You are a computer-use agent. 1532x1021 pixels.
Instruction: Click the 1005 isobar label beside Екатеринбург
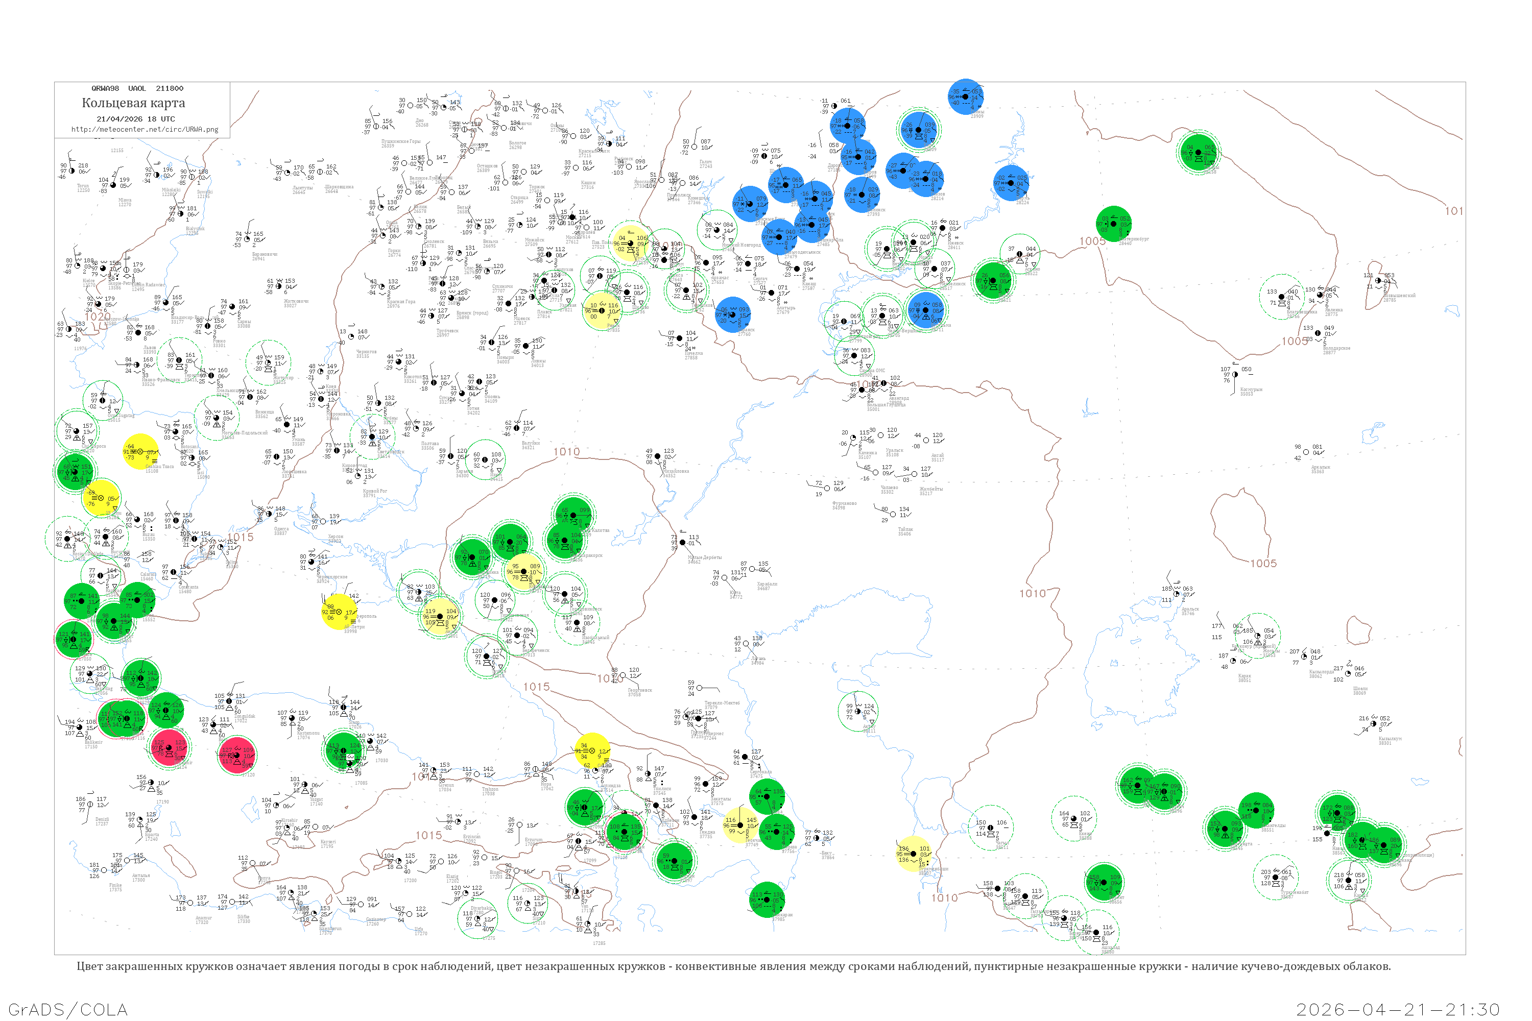click(x=1092, y=241)
